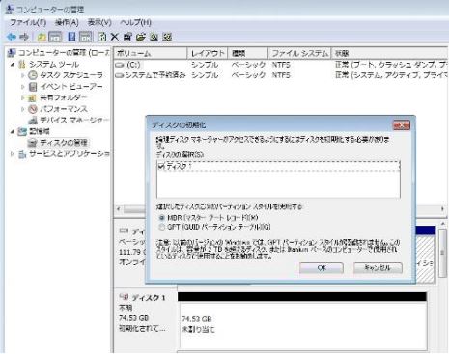Screen dimensions: 449x354
Task: Sort by the 状態 column header
Action: [390, 53]
